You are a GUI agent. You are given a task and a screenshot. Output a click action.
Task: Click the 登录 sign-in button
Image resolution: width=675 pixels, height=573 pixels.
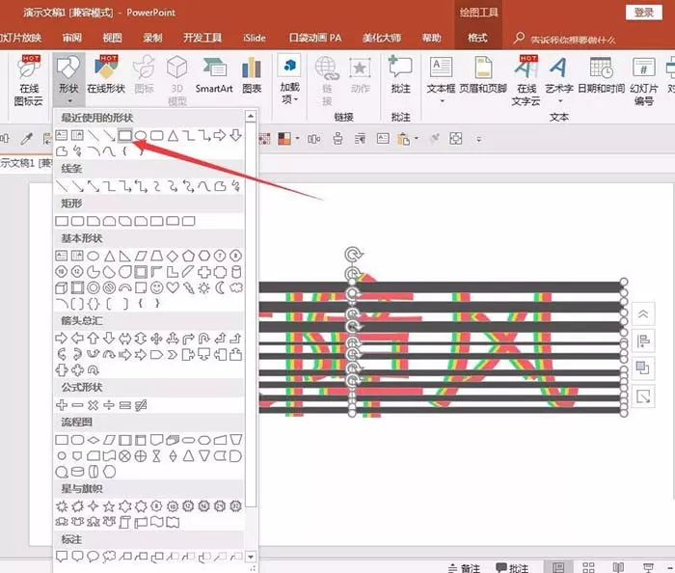(643, 13)
